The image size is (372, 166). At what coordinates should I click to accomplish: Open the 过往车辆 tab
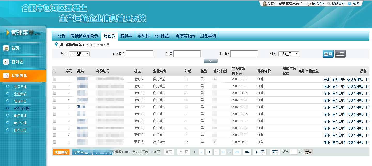click(208, 36)
